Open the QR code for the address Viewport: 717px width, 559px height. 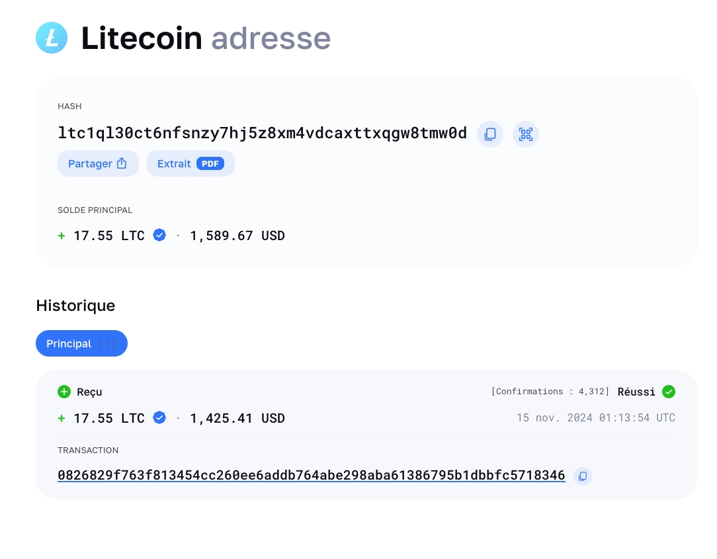pos(526,134)
